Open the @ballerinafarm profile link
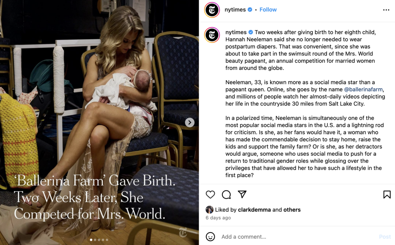The height and width of the screenshot is (245, 395). pos(364,90)
